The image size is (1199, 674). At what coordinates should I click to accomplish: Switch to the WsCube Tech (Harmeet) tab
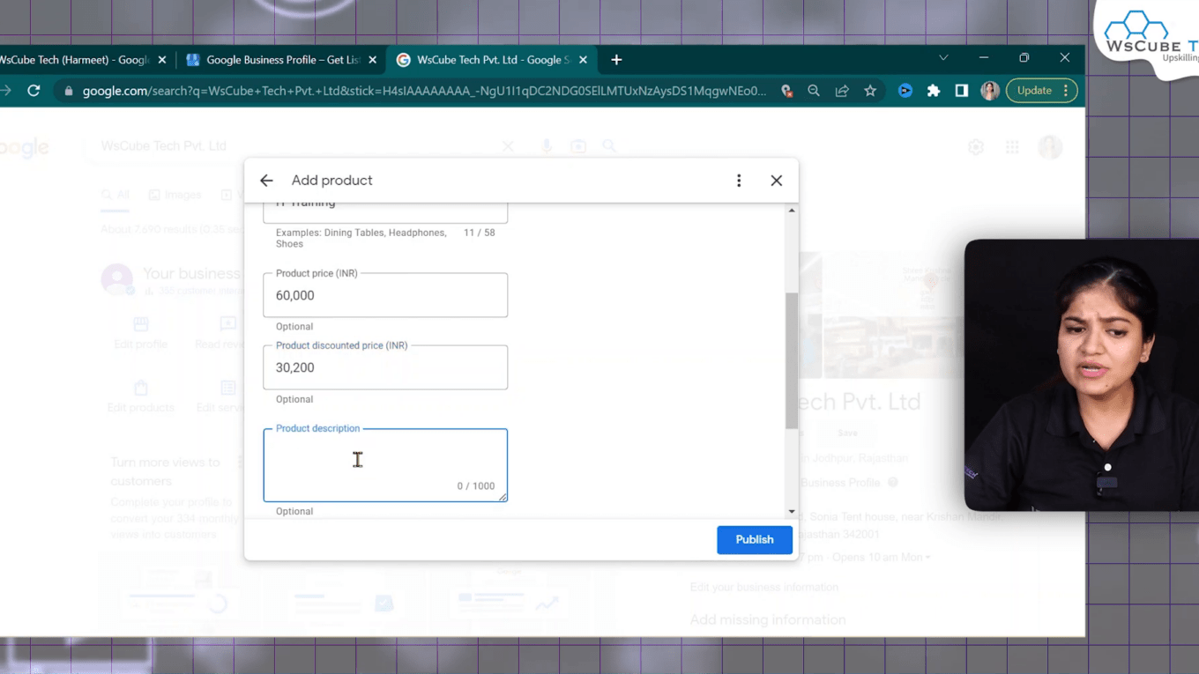coord(75,60)
